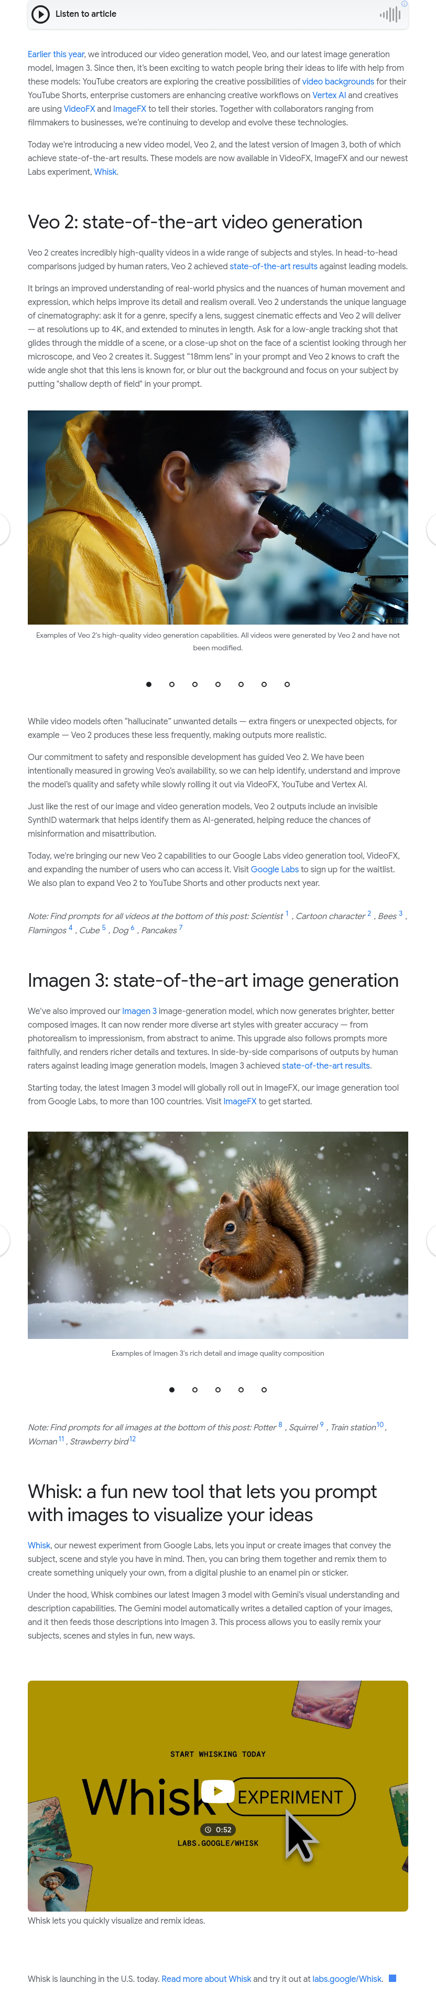
Task: Show previous Imagen 3 image
Action: click(x=4, y=1240)
